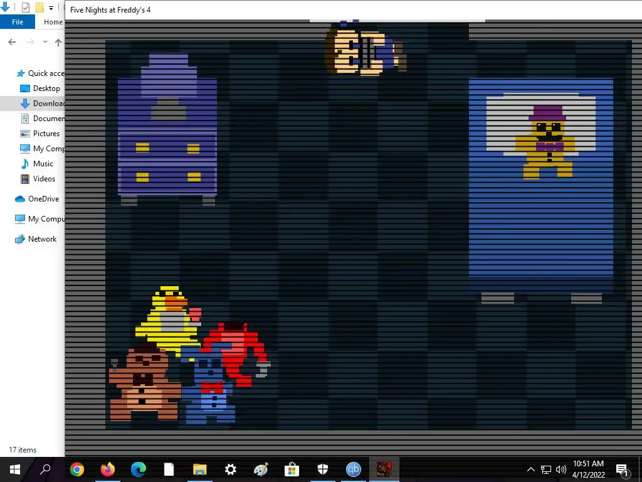This screenshot has height=482, width=642.
Task: Open Google Chrome from the taskbar
Action: pos(77,469)
